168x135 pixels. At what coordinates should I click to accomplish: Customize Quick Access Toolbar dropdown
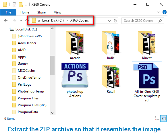(26, 5)
